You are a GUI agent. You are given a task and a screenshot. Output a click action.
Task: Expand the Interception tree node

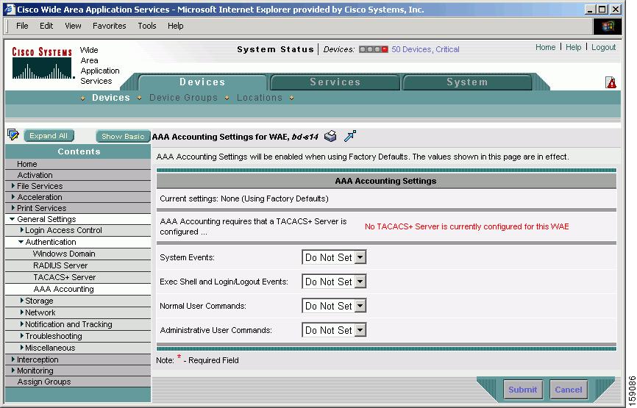click(x=13, y=359)
